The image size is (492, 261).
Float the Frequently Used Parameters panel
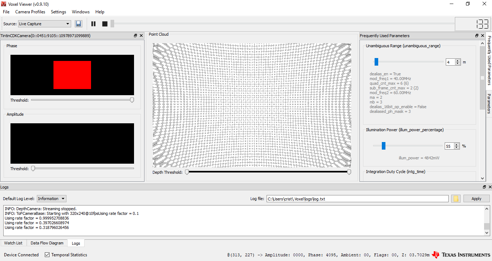coord(477,36)
